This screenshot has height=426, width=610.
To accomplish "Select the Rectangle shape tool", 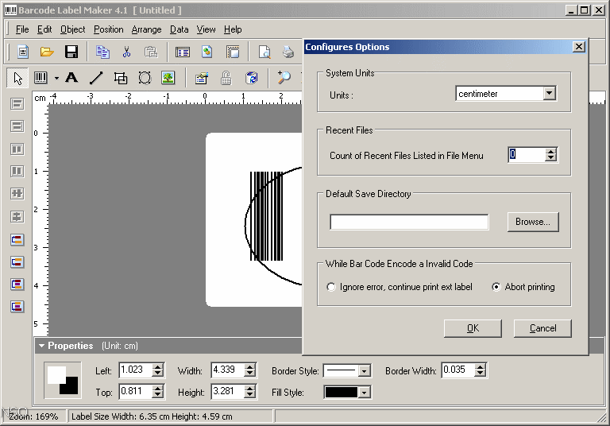I will (x=121, y=78).
